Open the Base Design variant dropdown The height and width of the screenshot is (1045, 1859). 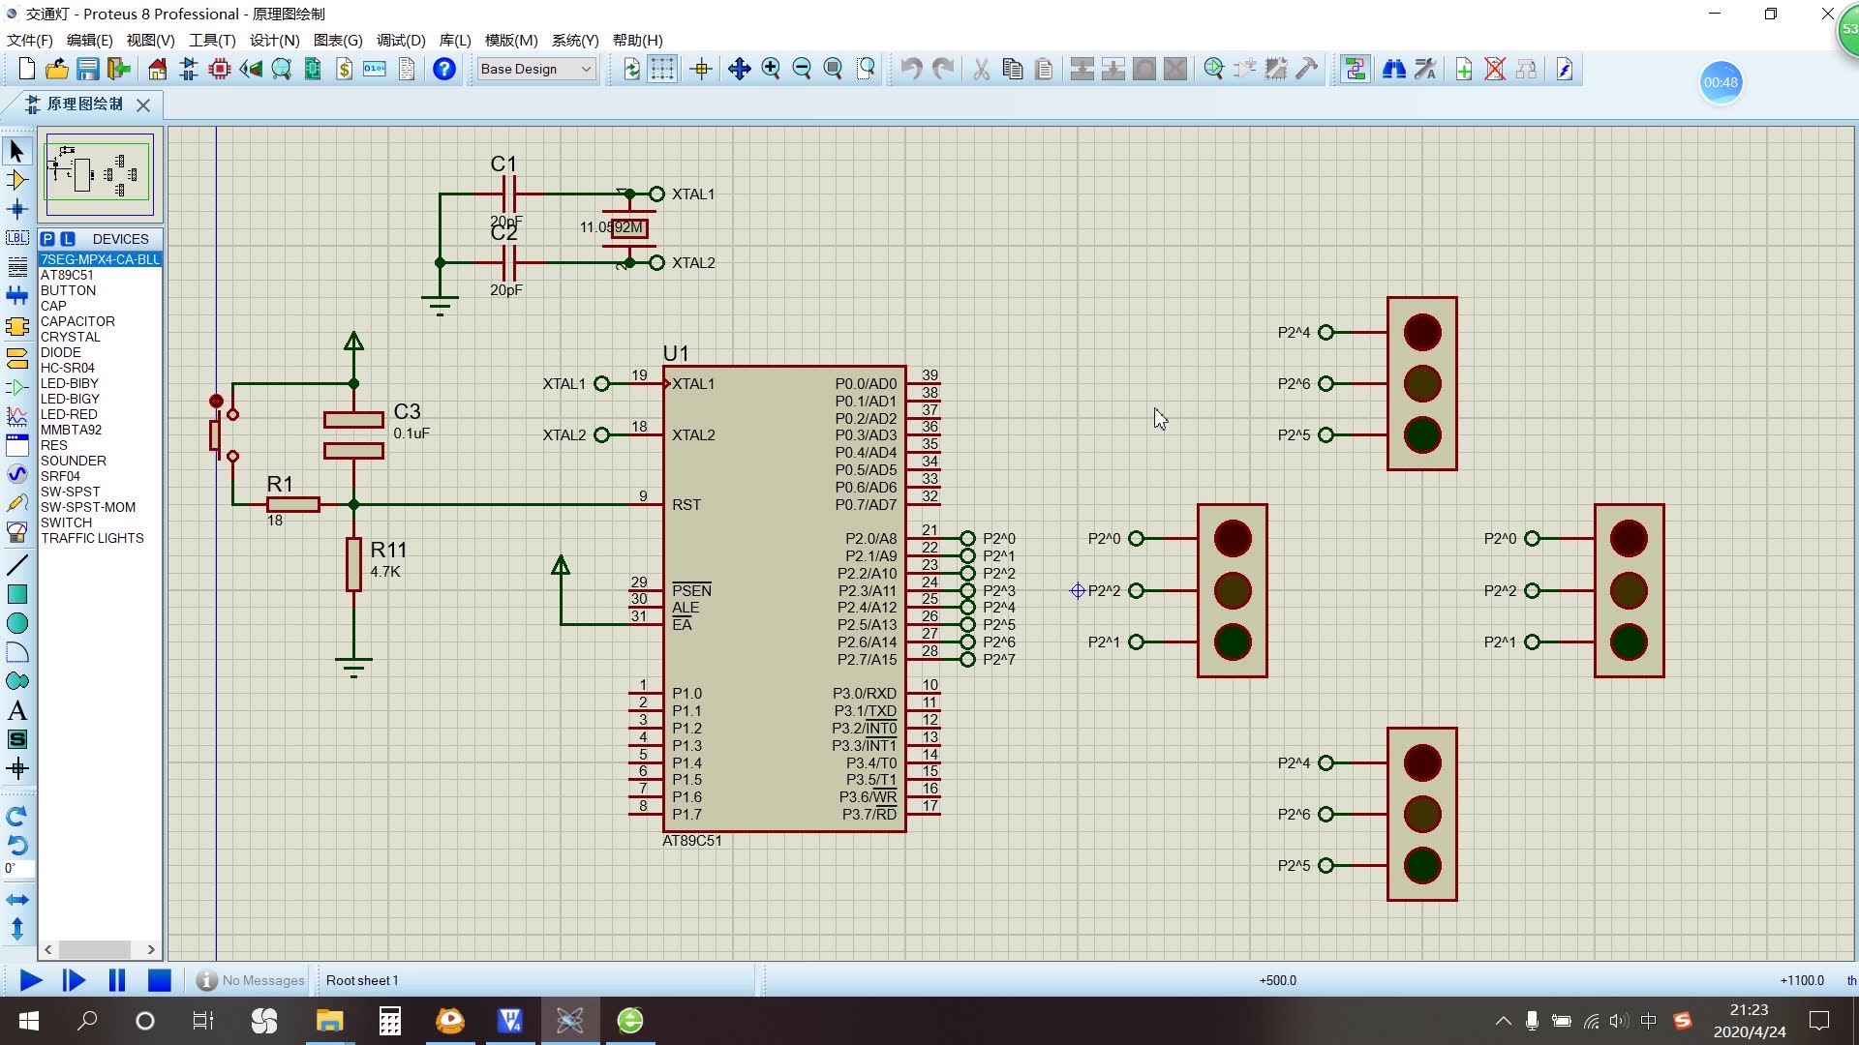point(536,69)
